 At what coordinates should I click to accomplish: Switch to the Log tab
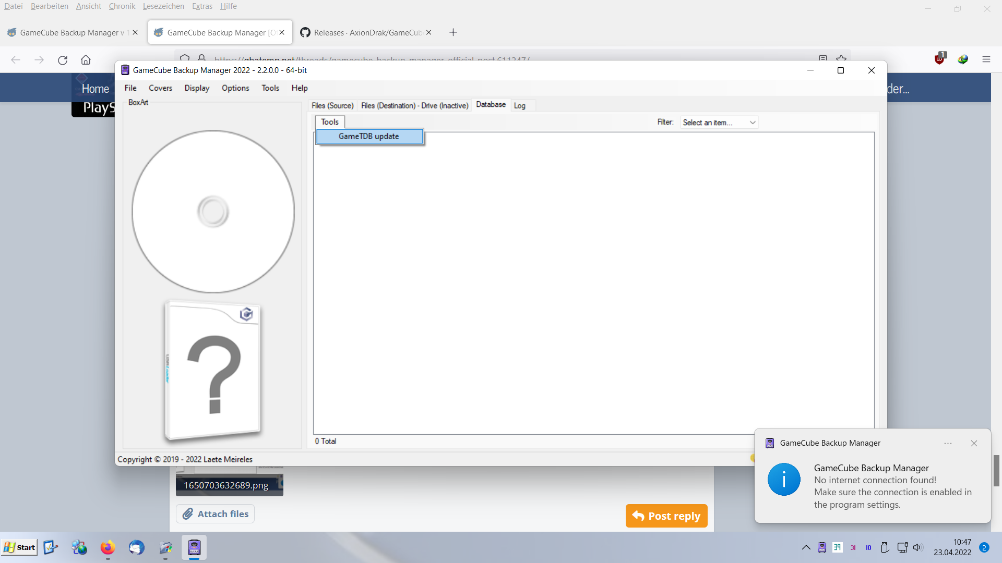[x=520, y=105]
